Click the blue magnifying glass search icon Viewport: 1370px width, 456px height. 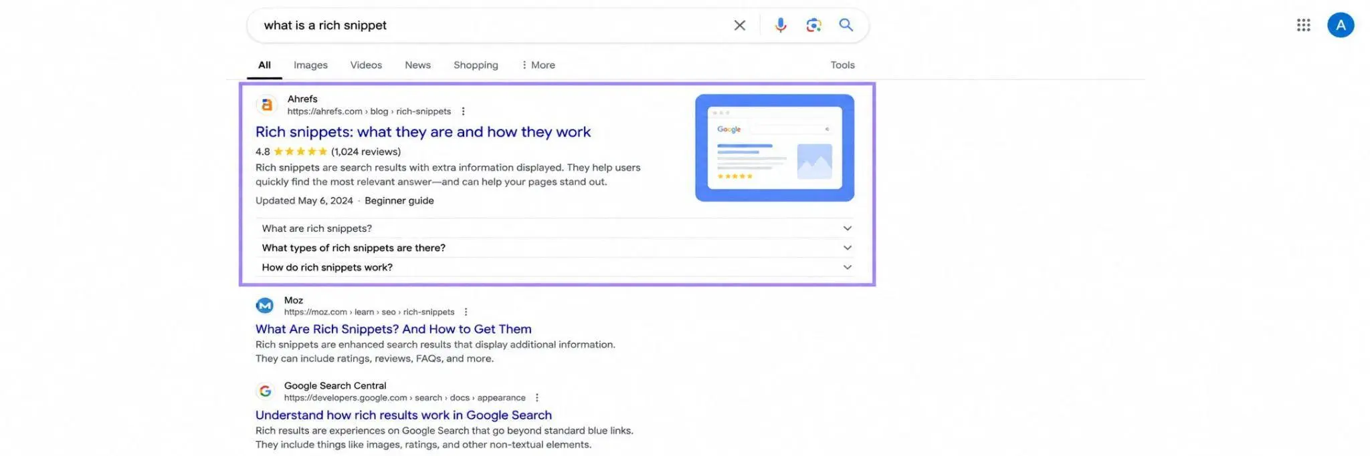tap(846, 25)
